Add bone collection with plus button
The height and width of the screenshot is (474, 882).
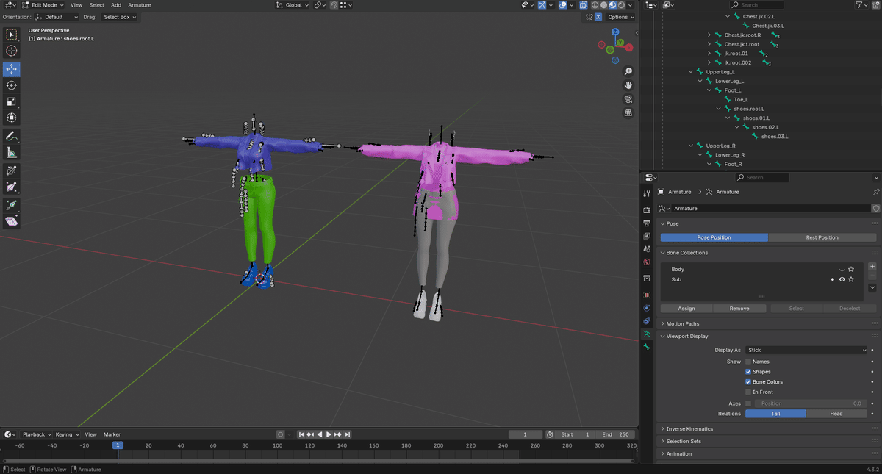(872, 267)
